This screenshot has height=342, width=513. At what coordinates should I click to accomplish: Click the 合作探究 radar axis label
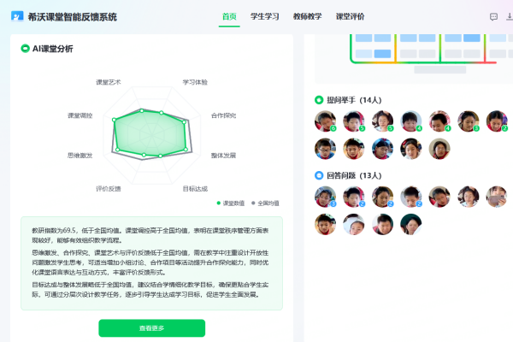(223, 115)
